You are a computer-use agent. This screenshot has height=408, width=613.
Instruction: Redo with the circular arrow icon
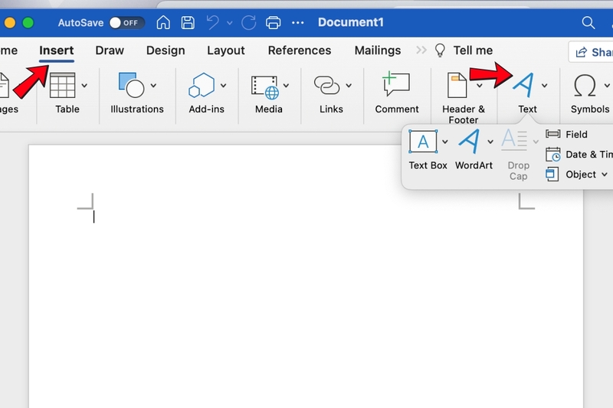(x=248, y=22)
